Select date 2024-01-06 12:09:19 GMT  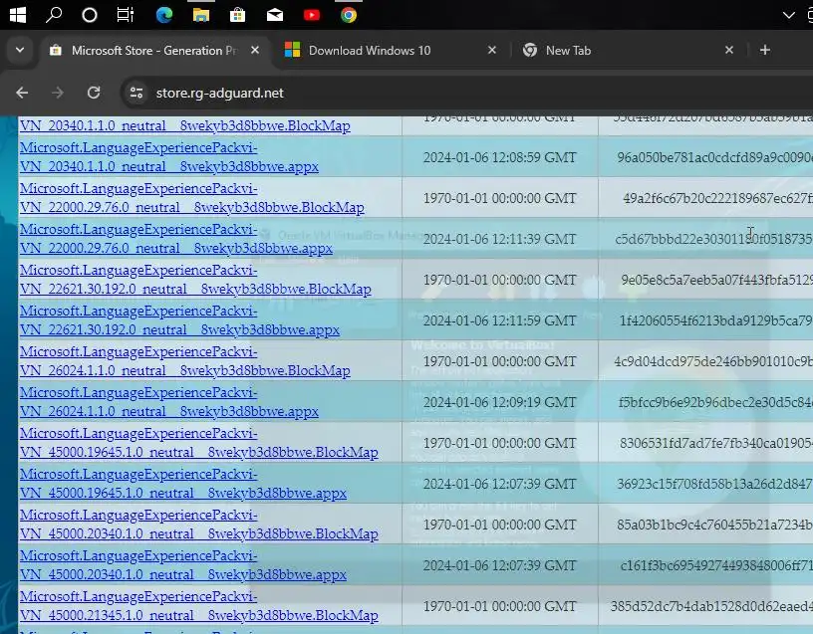[500, 402]
